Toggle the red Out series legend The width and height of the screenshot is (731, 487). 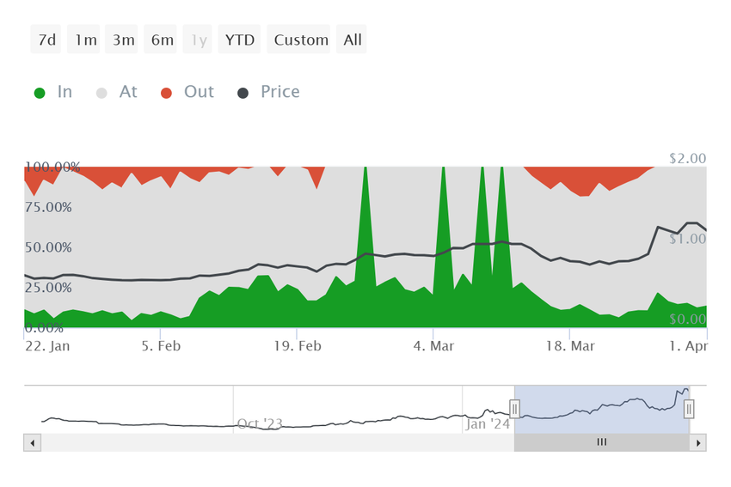(167, 93)
